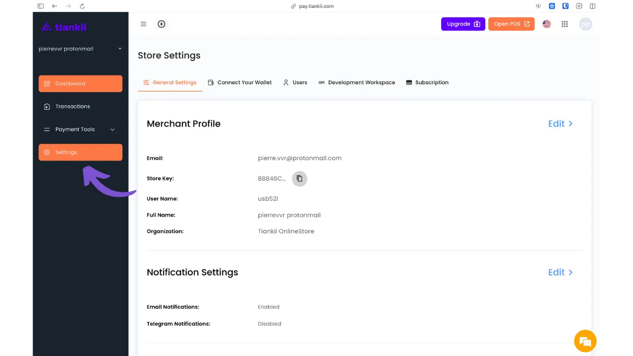Image resolution: width=633 pixels, height=356 pixels.
Task: Select the US flag language selector
Action: click(x=546, y=24)
